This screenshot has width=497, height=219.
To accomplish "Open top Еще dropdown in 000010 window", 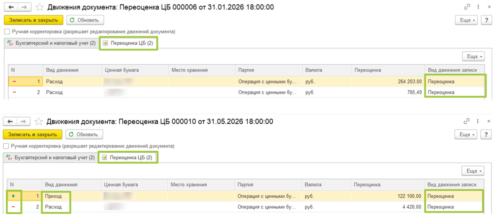I will (x=466, y=135).
